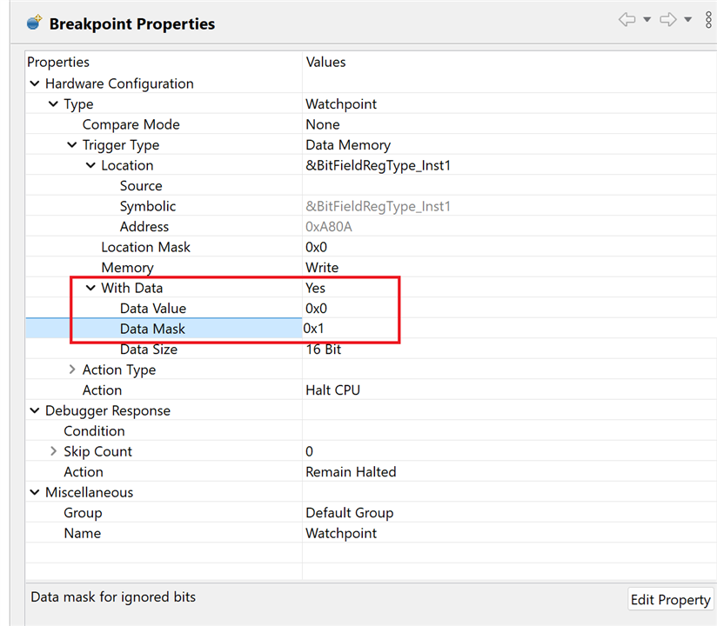The height and width of the screenshot is (626, 717).
Task: Open the forward history dropdown arrow
Action: pyautogui.click(x=687, y=20)
